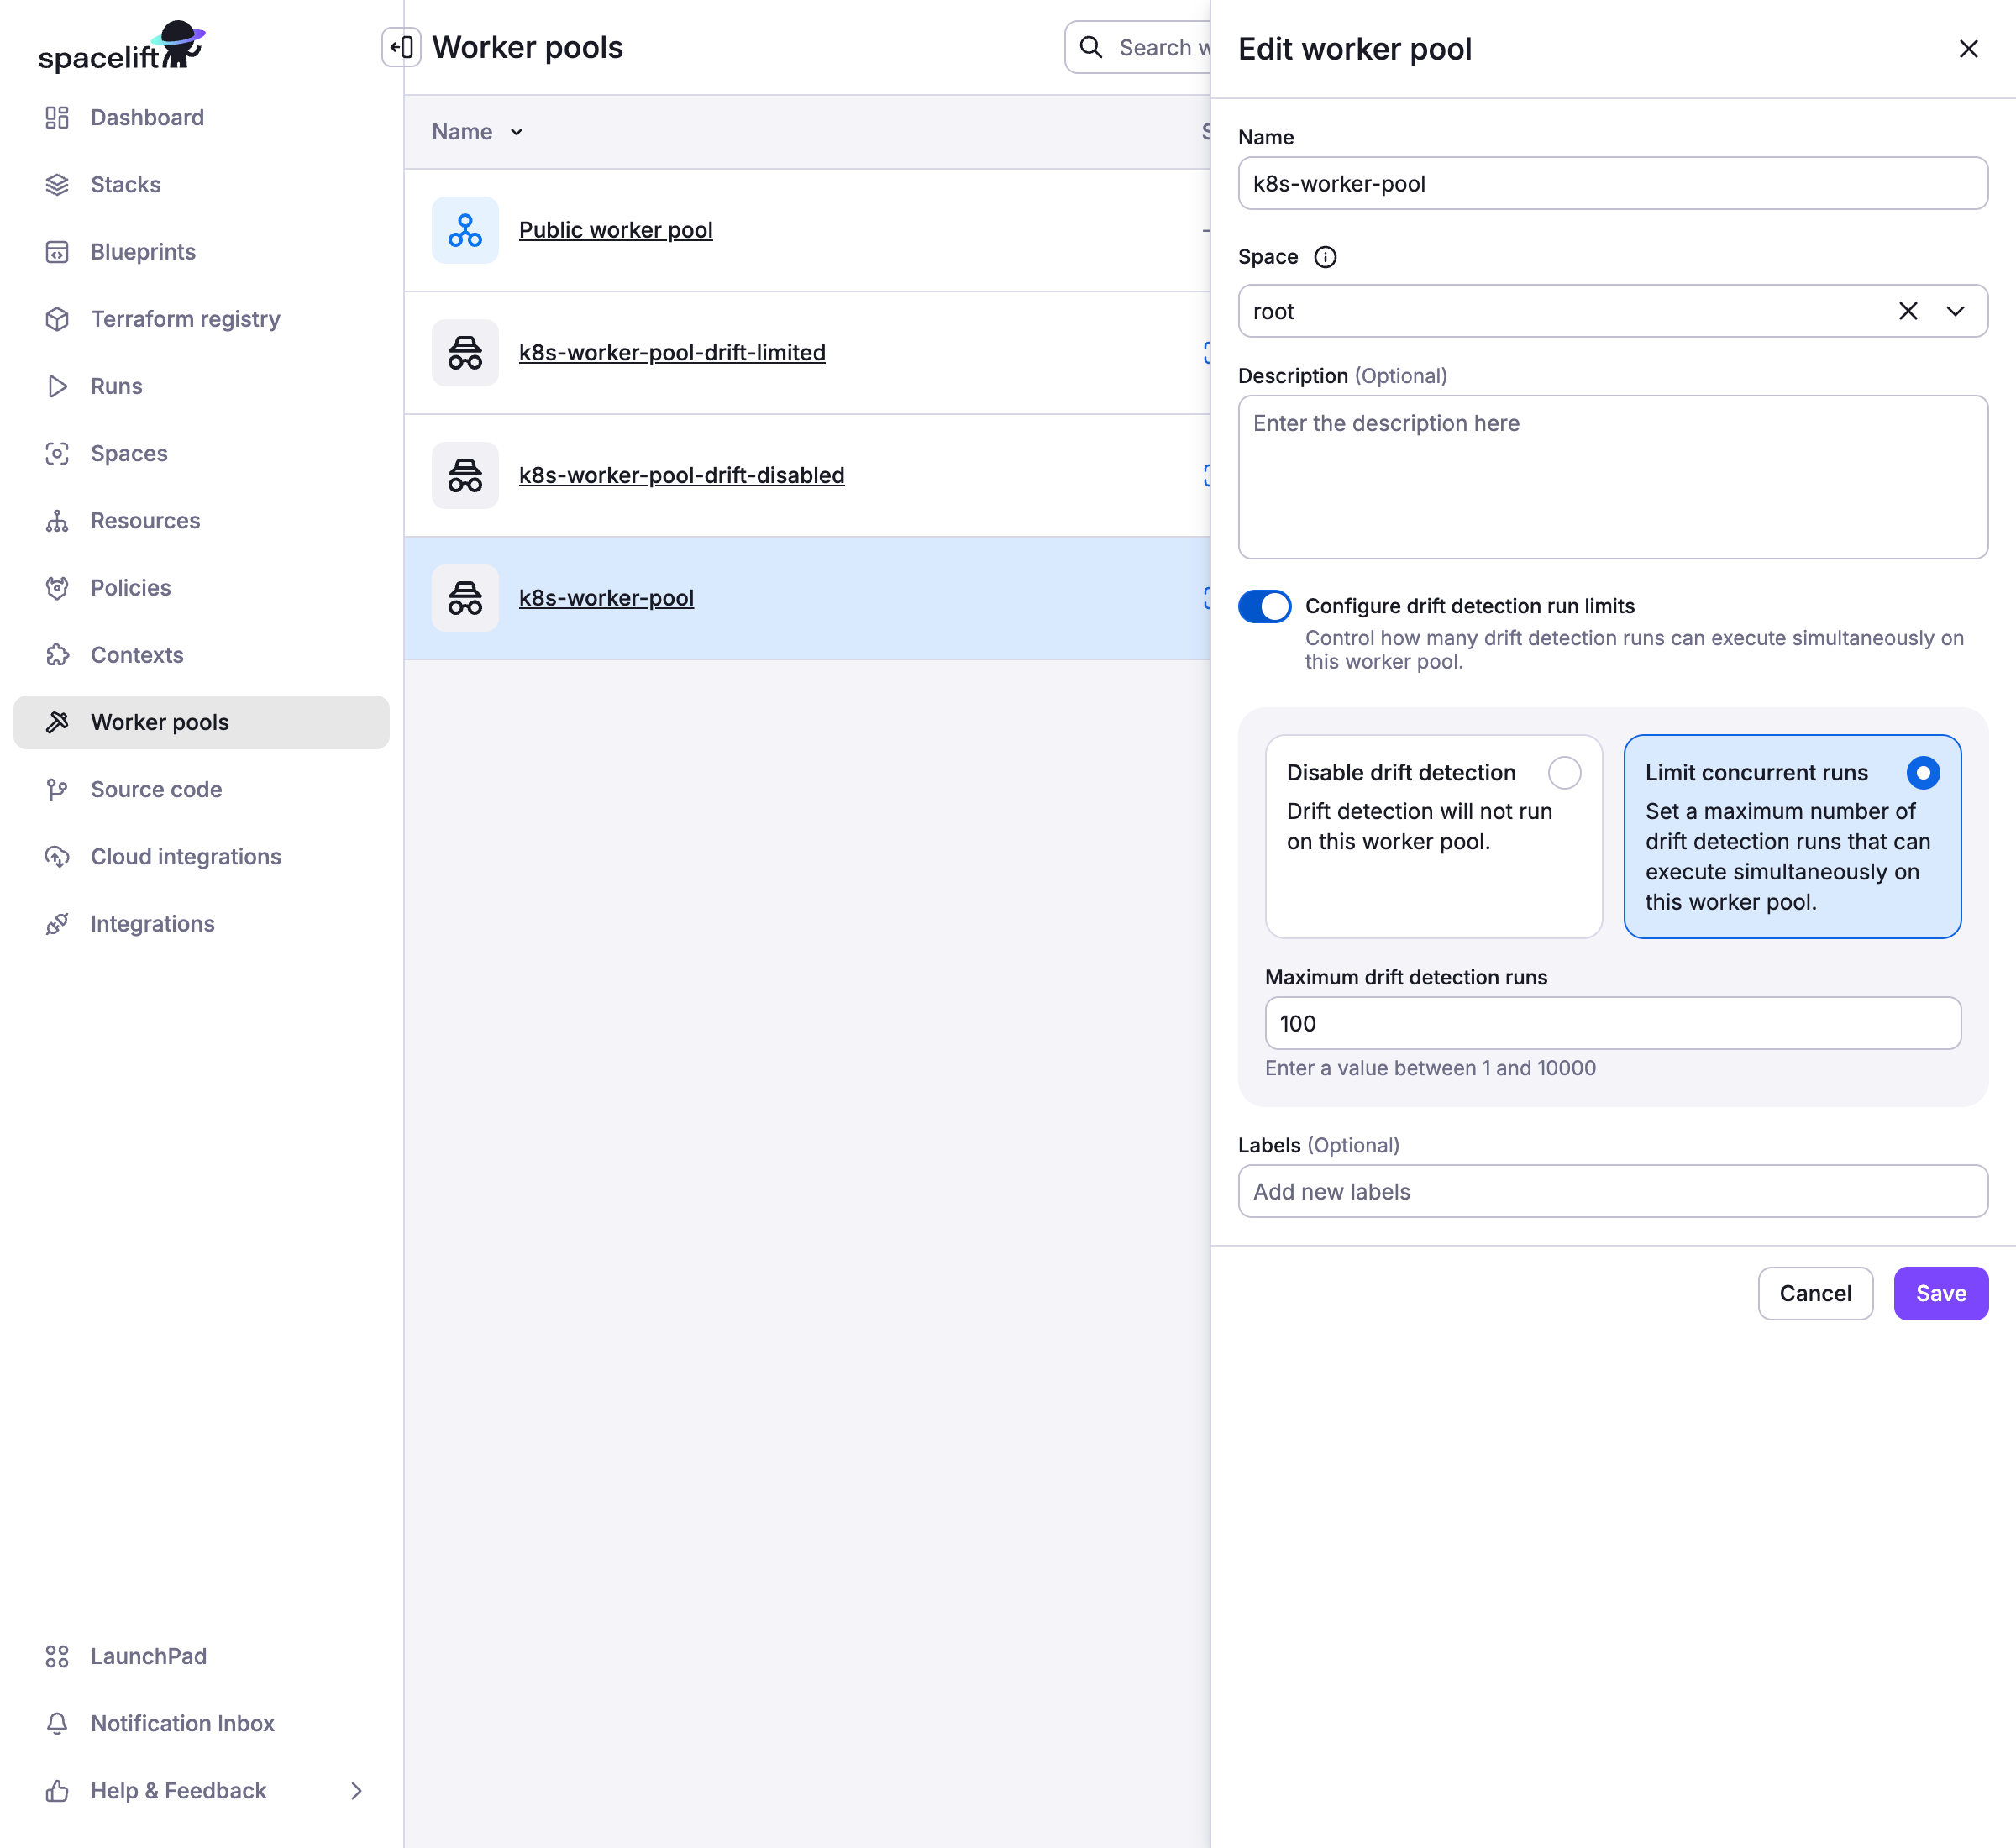Screen dimensions: 2016x1848
Task: Go to Policies in the sidebar
Action: pyautogui.click(x=130, y=587)
